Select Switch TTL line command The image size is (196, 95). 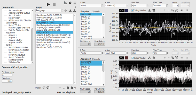(15, 25)
